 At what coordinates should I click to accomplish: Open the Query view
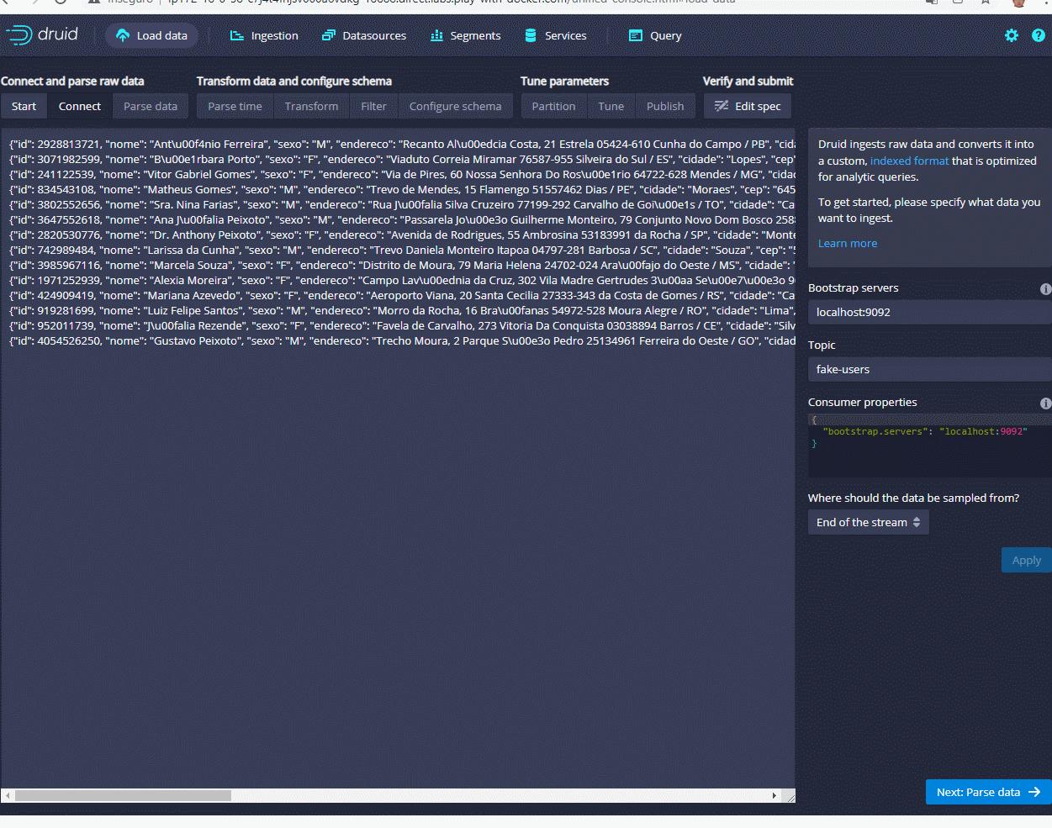(x=654, y=35)
